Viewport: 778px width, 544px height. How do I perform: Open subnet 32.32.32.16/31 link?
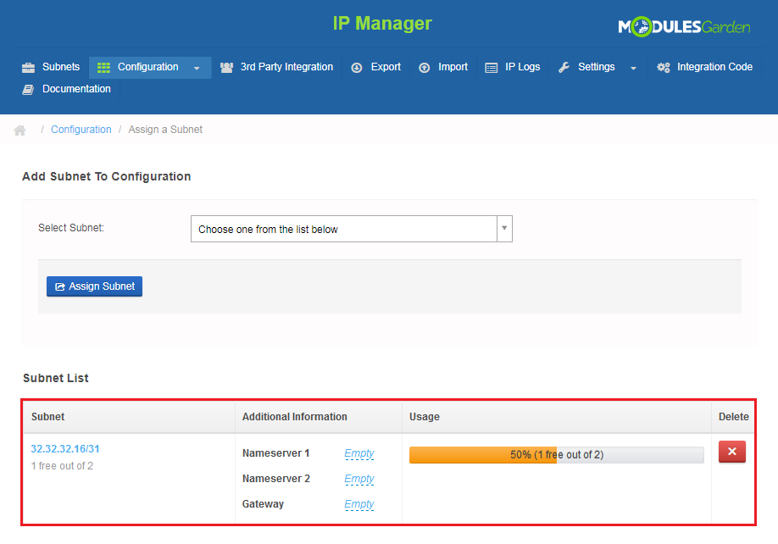click(x=65, y=449)
